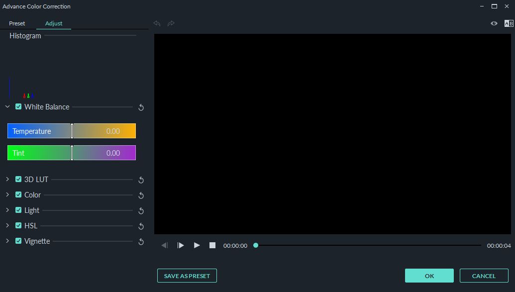Collapse the White Balance section
This screenshot has height=292, width=515.
point(7,106)
